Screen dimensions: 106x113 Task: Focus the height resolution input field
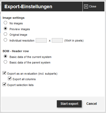[57, 40]
